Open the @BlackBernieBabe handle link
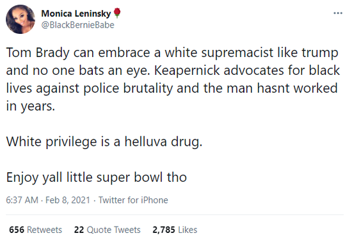The height and width of the screenshot is (240, 352). (x=77, y=25)
